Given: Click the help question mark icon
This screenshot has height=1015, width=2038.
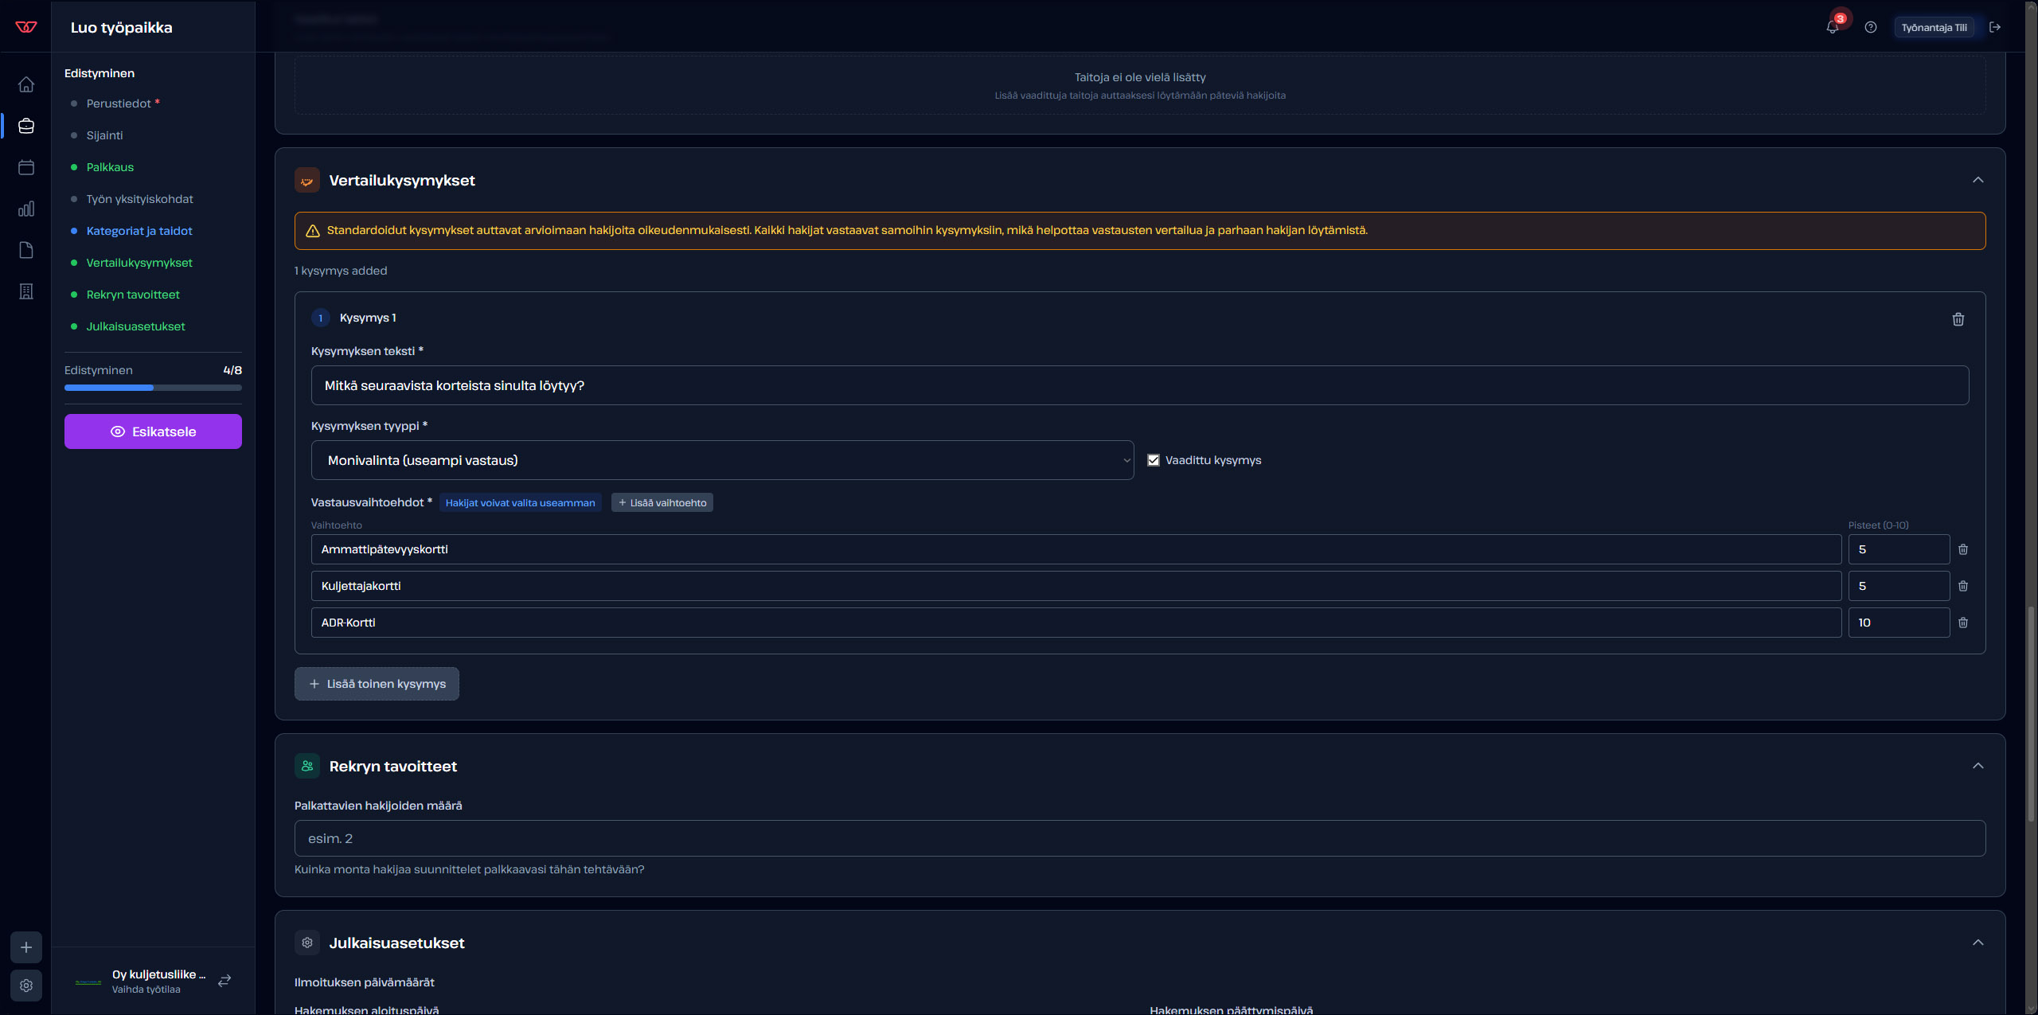Looking at the screenshot, I should (x=1871, y=27).
